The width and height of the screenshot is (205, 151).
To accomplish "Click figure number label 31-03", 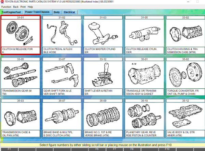I will tap(103, 17).
